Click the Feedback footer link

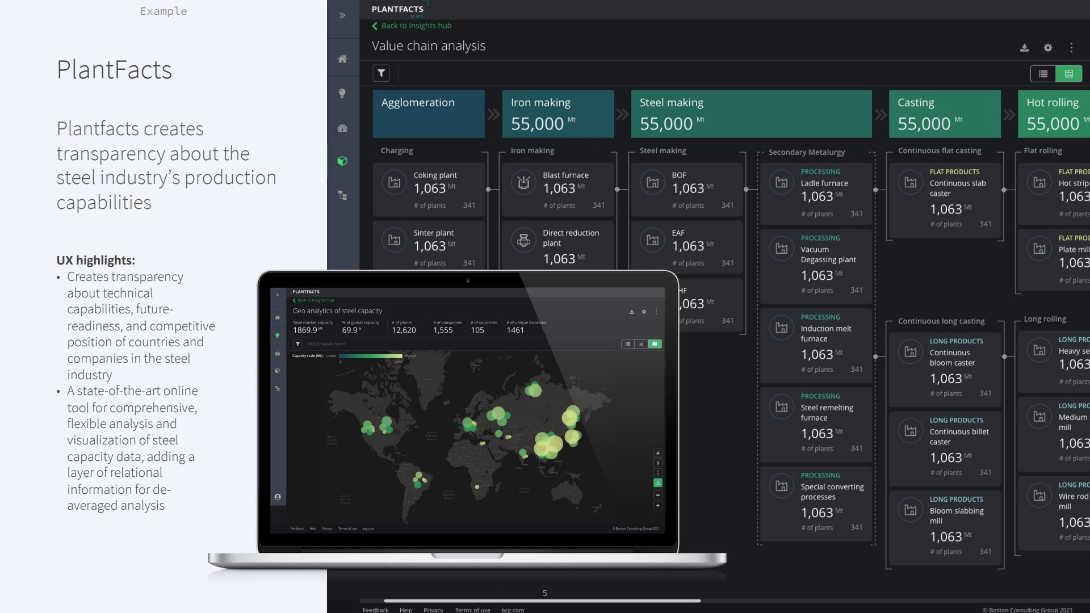(x=375, y=610)
